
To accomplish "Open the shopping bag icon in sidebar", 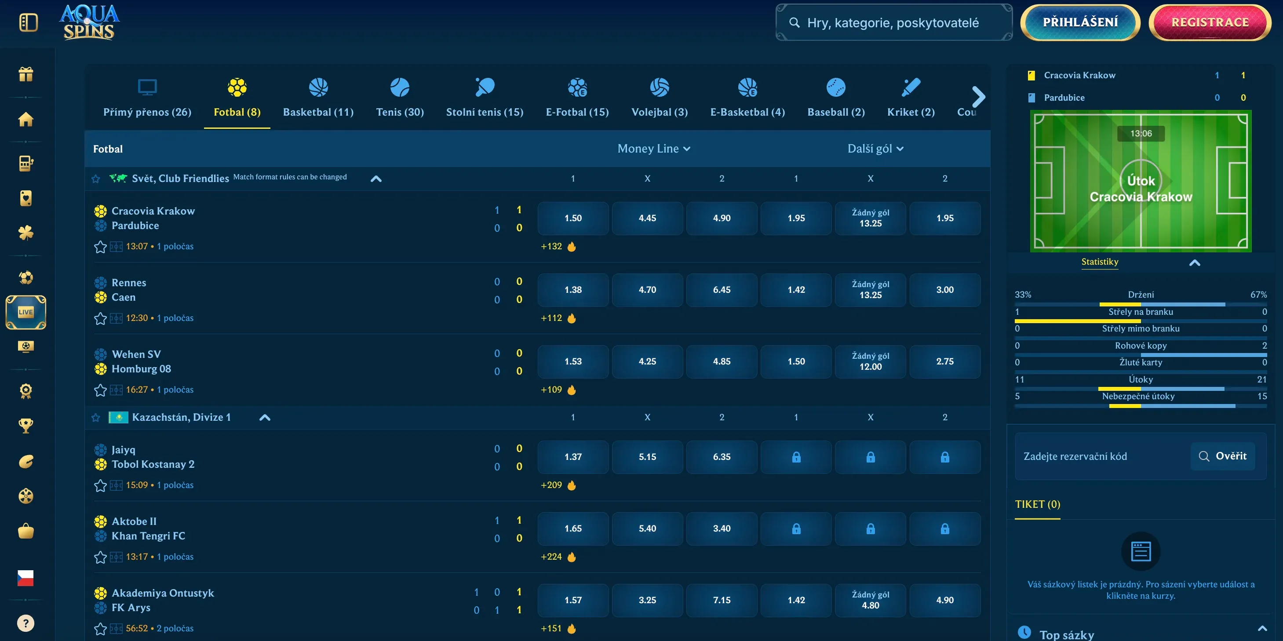I will click(x=26, y=531).
